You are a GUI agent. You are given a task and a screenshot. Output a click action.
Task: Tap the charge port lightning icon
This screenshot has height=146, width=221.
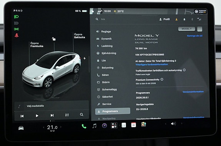point(85,58)
